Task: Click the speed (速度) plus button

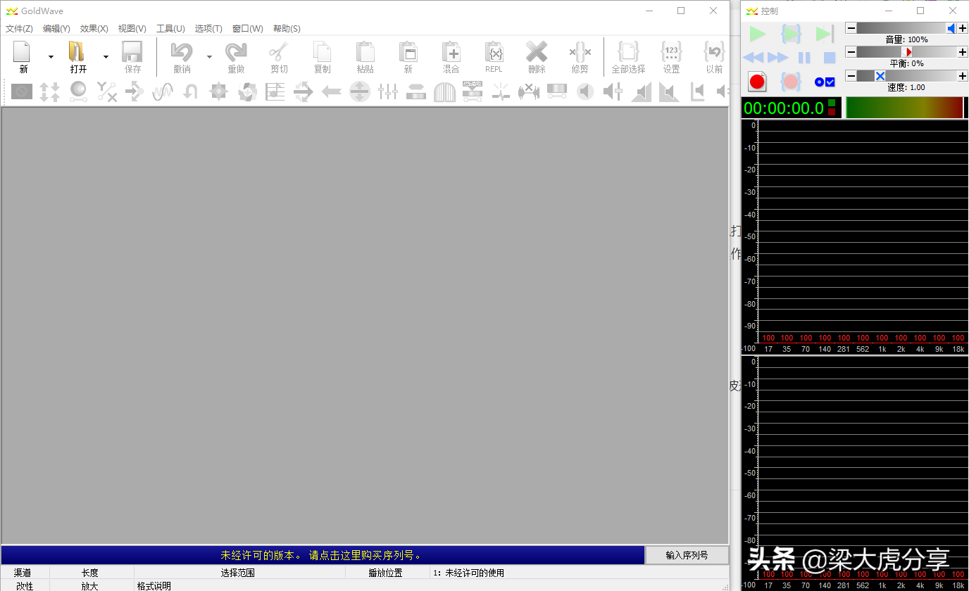Action: click(963, 76)
